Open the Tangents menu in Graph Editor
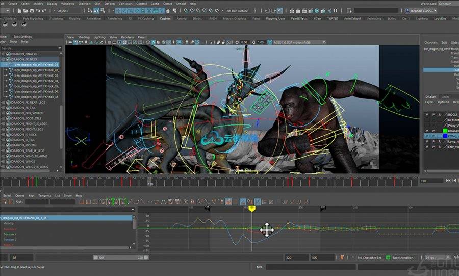 [x=44, y=195]
